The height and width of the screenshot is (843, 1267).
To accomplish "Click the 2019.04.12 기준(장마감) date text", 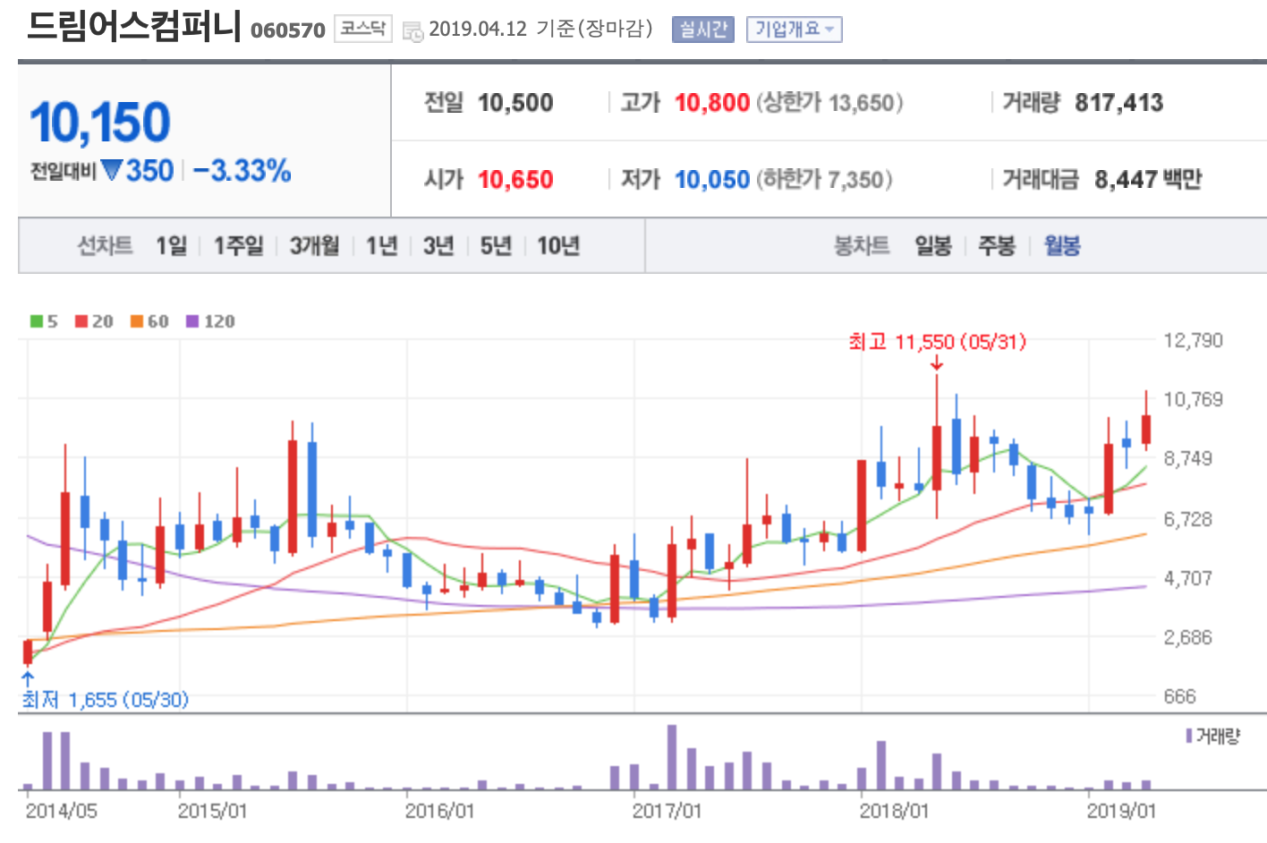I will (541, 29).
